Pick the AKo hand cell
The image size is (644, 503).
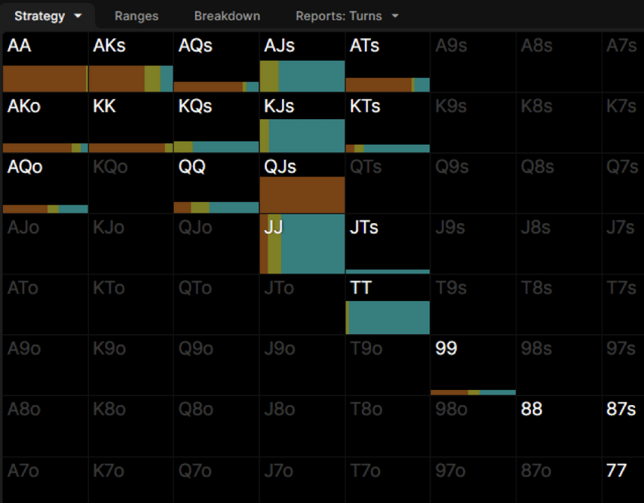tap(45, 123)
